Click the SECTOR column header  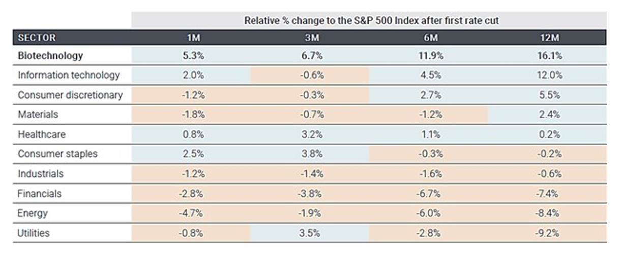37,38
